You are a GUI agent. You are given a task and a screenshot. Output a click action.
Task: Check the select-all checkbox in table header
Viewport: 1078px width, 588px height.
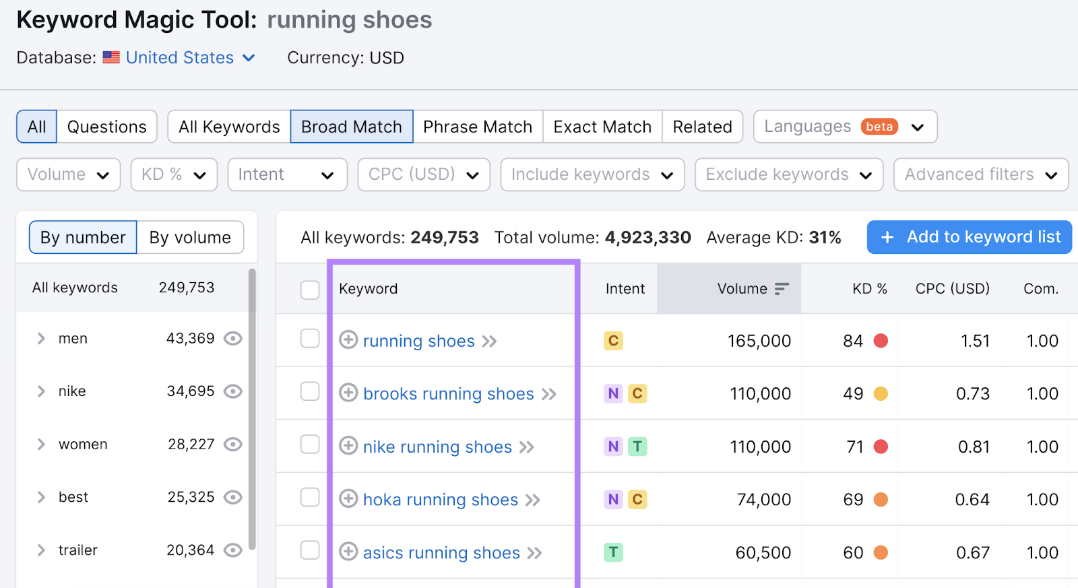pos(310,290)
